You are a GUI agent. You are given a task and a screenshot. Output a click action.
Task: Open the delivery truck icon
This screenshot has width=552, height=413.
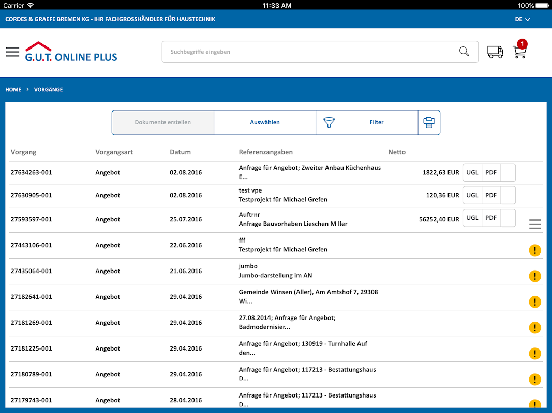click(495, 52)
